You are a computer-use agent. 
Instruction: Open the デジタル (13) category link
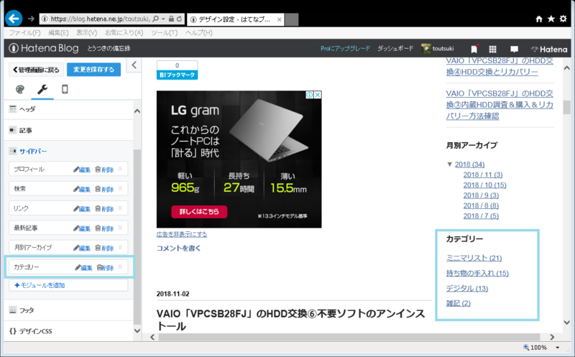point(466,289)
